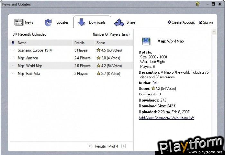Viewport: 225px width, 155px height.
Task: Click the 2 Players detail cell
Action: pos(81,74)
